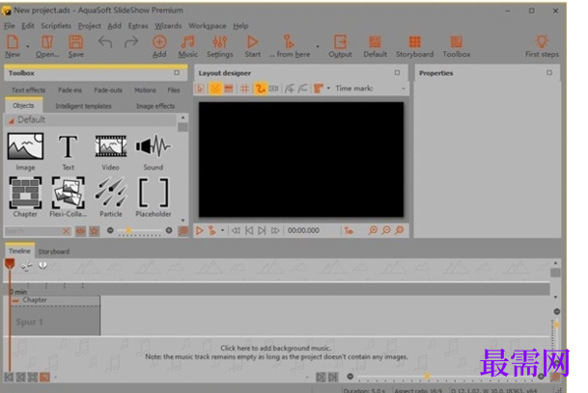Toggle the selection pointer in Layout designer
The height and width of the screenshot is (393, 588).
[x=200, y=89]
